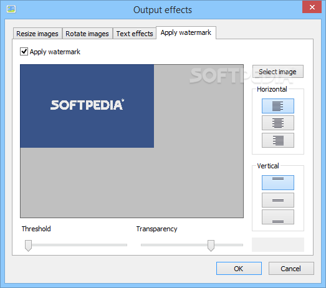Open the Rotate images tab
This screenshot has width=326, height=288.
pos(87,34)
